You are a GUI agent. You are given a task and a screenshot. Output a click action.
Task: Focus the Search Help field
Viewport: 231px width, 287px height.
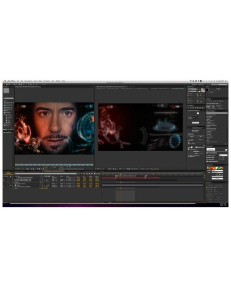(219, 85)
